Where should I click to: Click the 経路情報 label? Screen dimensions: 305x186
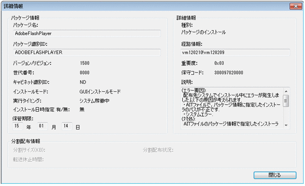[x=192, y=44]
